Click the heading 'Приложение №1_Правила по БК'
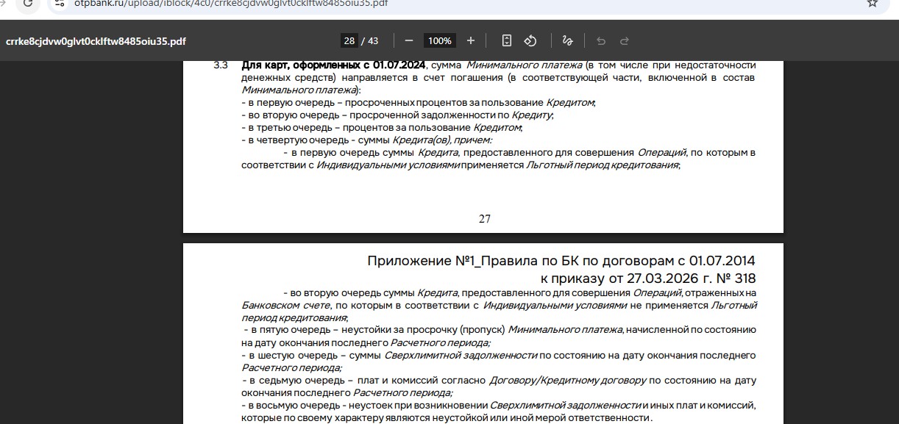 tap(561, 261)
